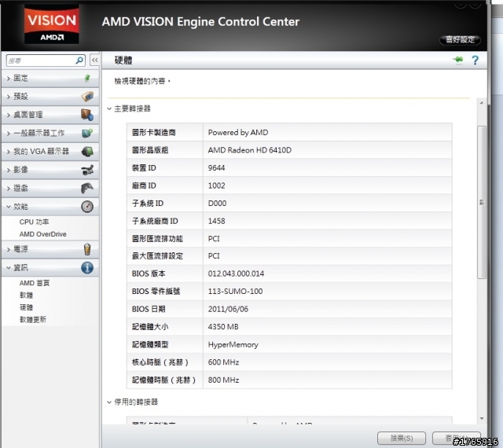Open AMD OverDrive page

click(x=42, y=234)
